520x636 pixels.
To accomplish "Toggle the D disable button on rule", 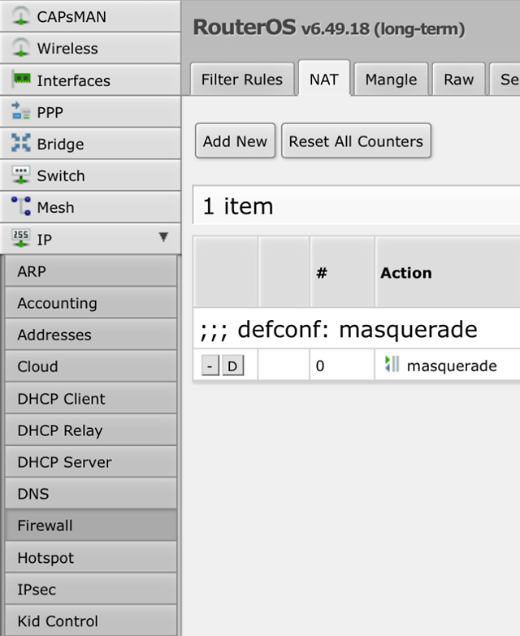I will tap(232, 366).
